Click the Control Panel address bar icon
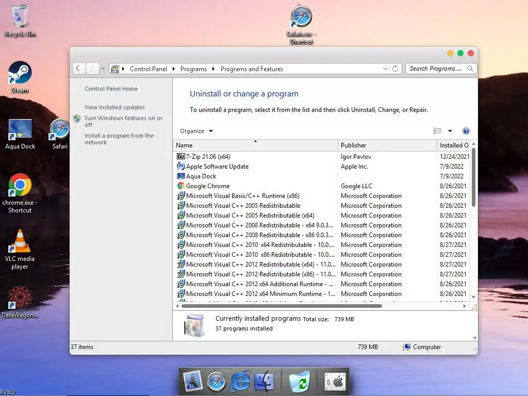Screen dimensions: 528x396 pyautogui.click(x=115, y=69)
